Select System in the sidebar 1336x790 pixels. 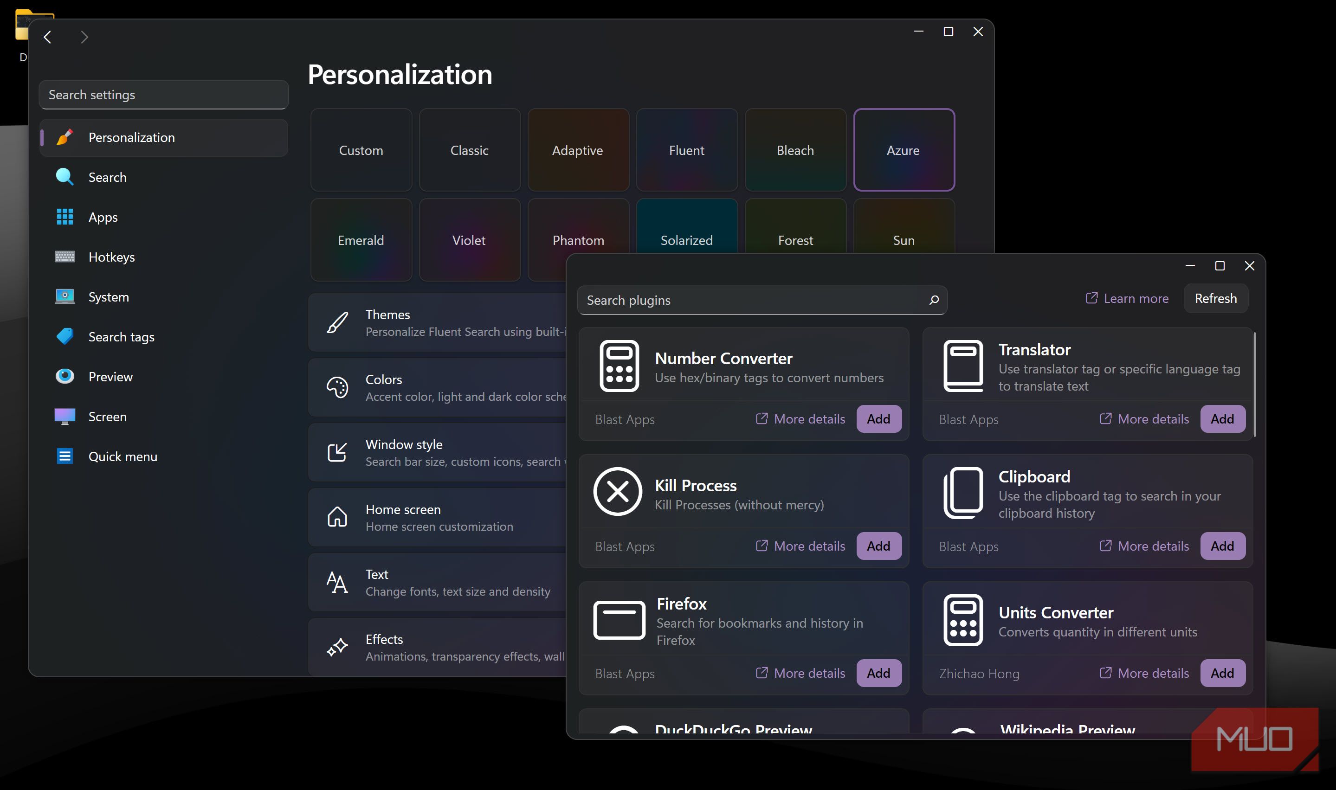(164, 297)
